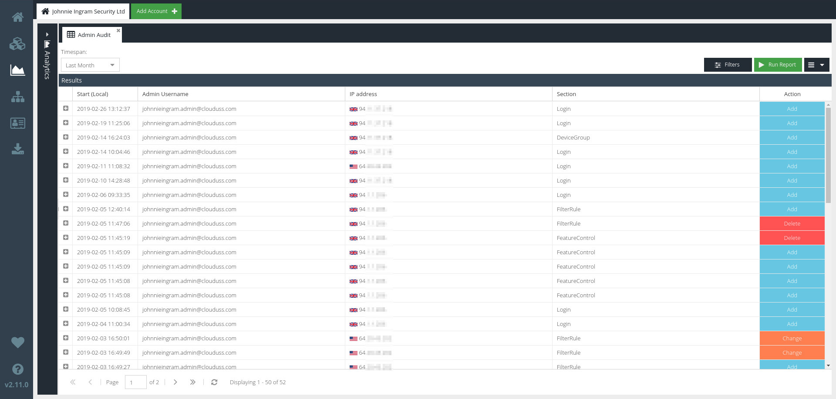
Task: Click Change action for 16:50:01 FilterRule row
Action: (x=792, y=338)
